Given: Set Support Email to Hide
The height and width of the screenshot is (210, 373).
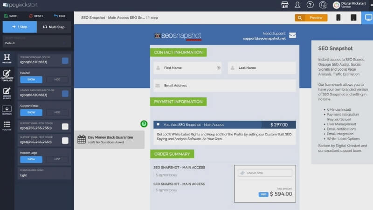Looking at the screenshot, I should pos(57,112).
